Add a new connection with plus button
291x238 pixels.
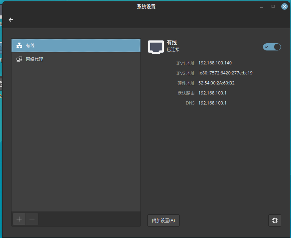pos(19,219)
